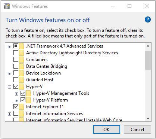Click folder icon beside .NET Framework 4.7 Advanced Services
The image size is (156, 139).
point(21,46)
